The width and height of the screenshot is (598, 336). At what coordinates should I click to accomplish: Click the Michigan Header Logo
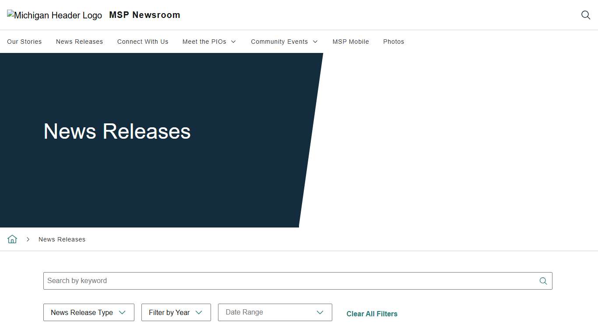click(54, 15)
